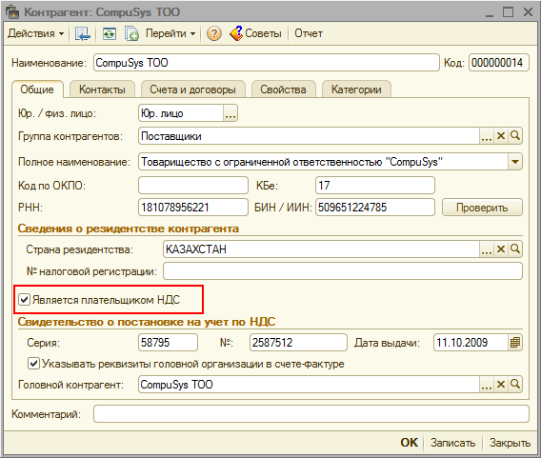This screenshot has height=458, width=541.
Task: Click the КАЗАХСТАН country field
Action: (x=321, y=249)
